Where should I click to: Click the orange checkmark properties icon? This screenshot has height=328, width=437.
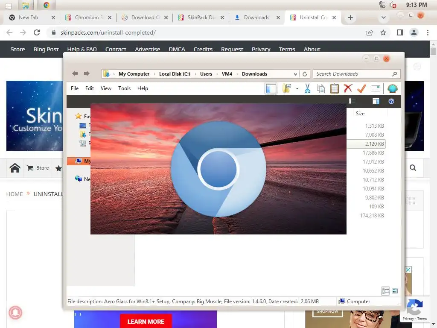[361, 88]
